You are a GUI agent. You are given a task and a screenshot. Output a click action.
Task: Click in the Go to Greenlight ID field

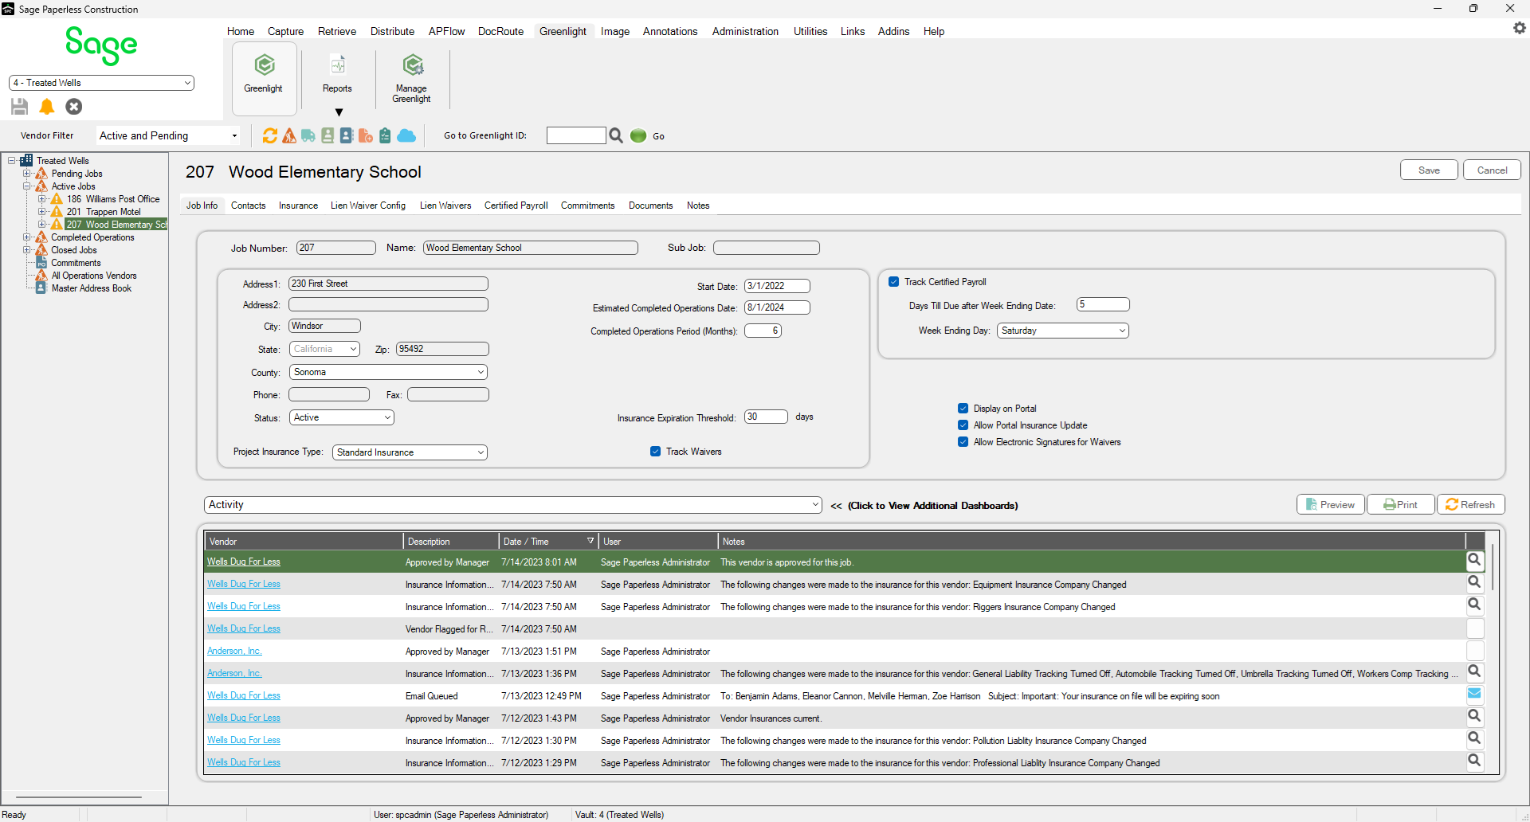tap(576, 135)
